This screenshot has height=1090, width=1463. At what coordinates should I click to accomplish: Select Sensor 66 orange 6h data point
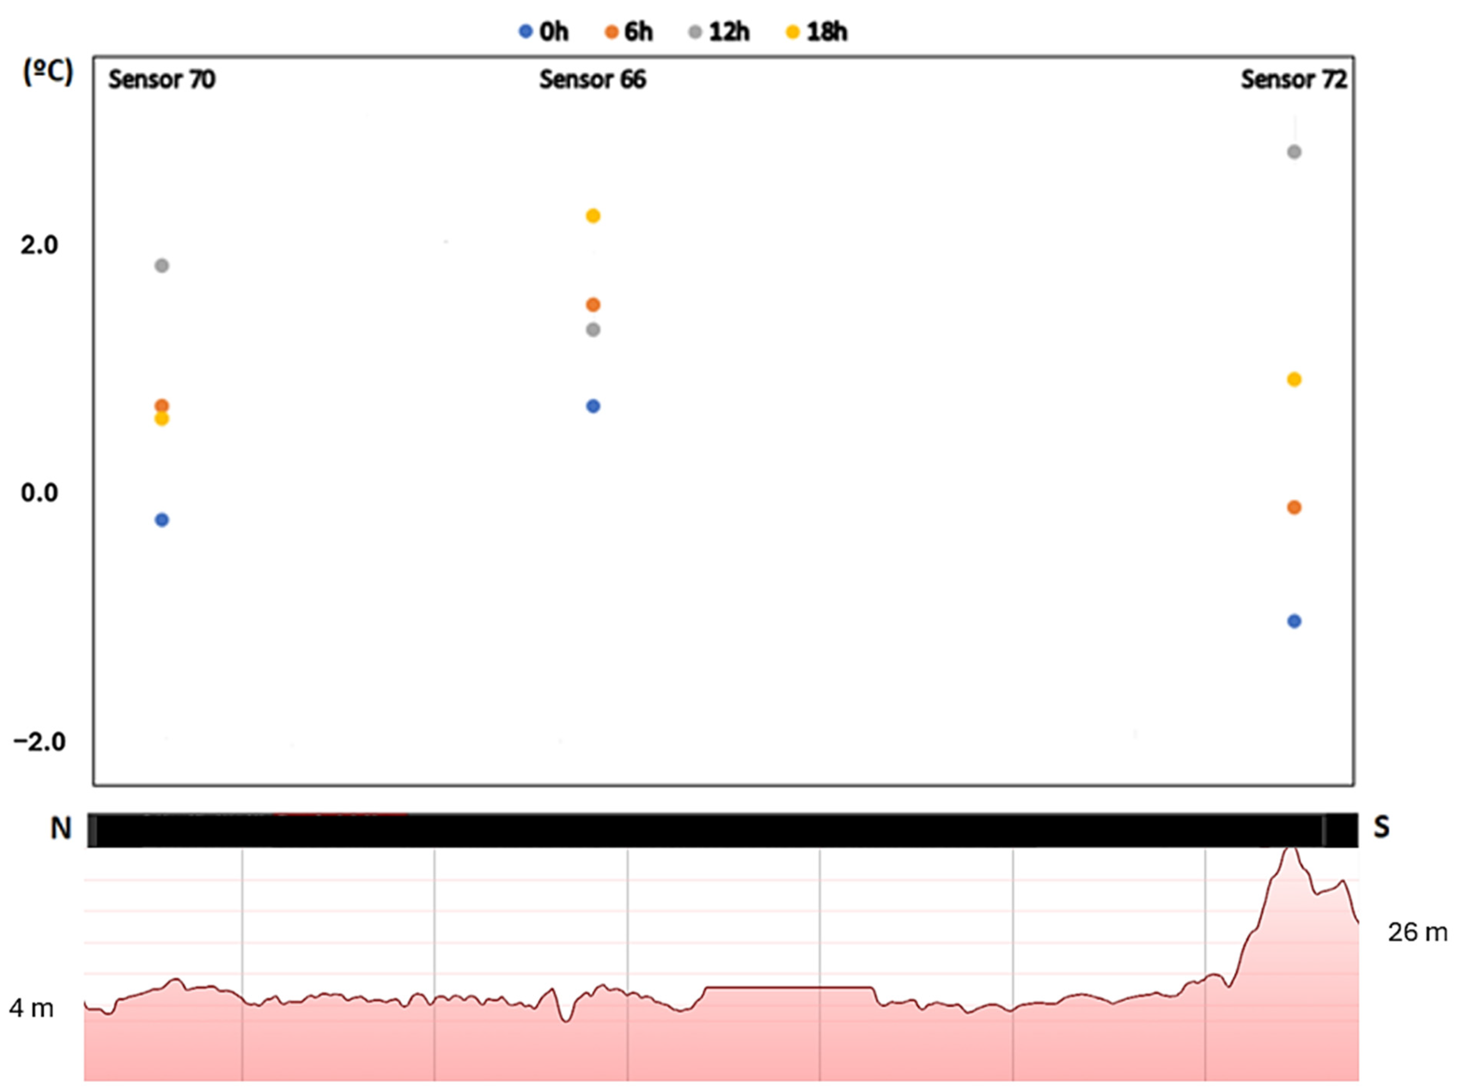click(x=593, y=305)
